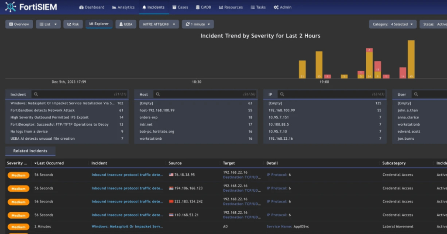Open the Dashboard menu
This screenshot has height=234, width=447.
click(92, 7)
